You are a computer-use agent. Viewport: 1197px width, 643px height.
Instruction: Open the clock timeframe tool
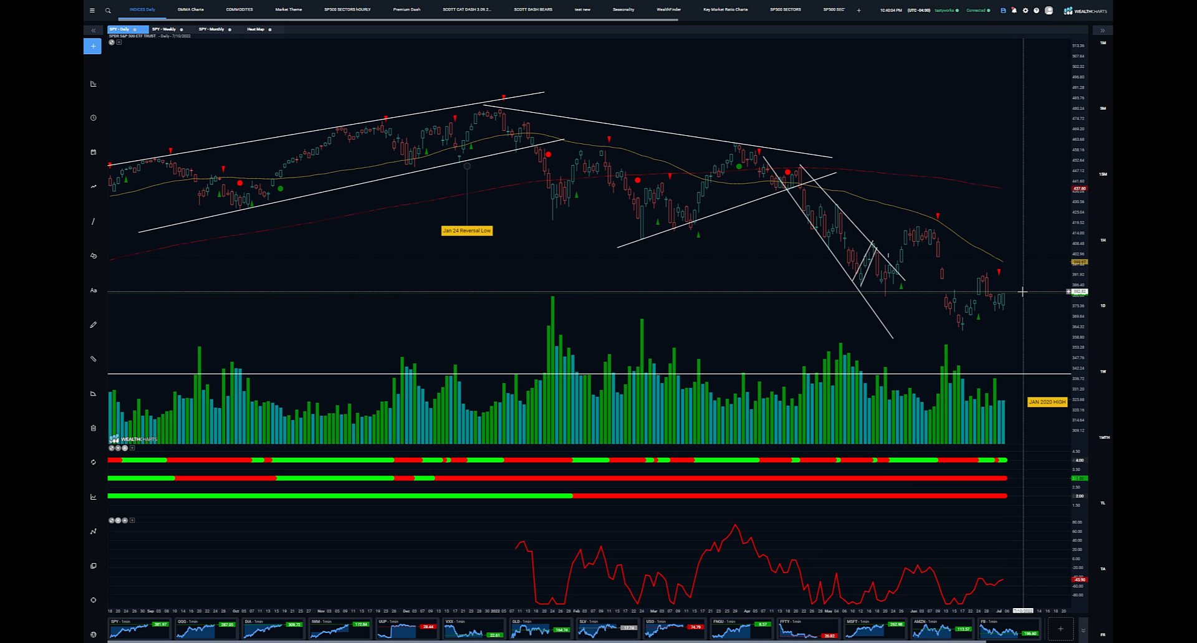pyautogui.click(x=94, y=118)
